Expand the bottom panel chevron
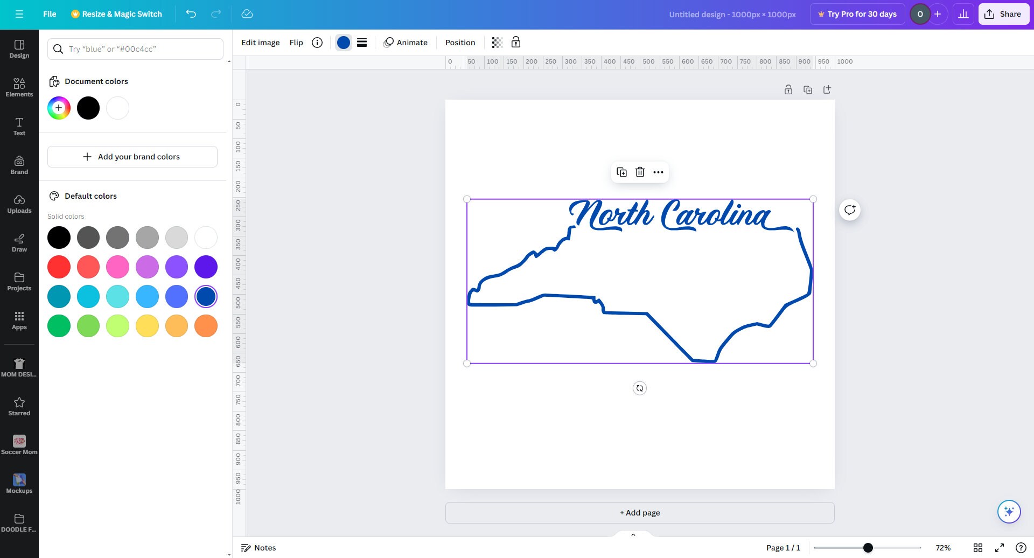Image resolution: width=1034 pixels, height=558 pixels. coord(633,534)
